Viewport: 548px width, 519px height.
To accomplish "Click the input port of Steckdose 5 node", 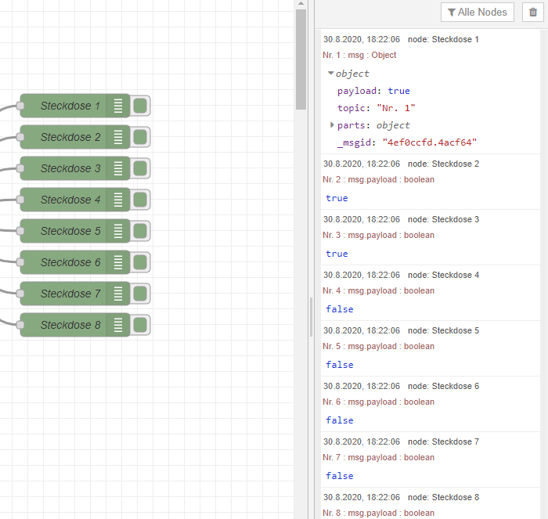I will 20,231.
